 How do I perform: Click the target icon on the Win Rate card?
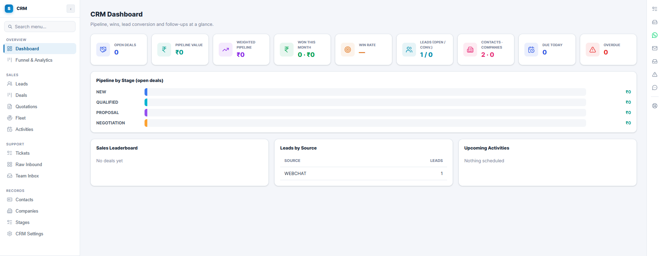[348, 50]
